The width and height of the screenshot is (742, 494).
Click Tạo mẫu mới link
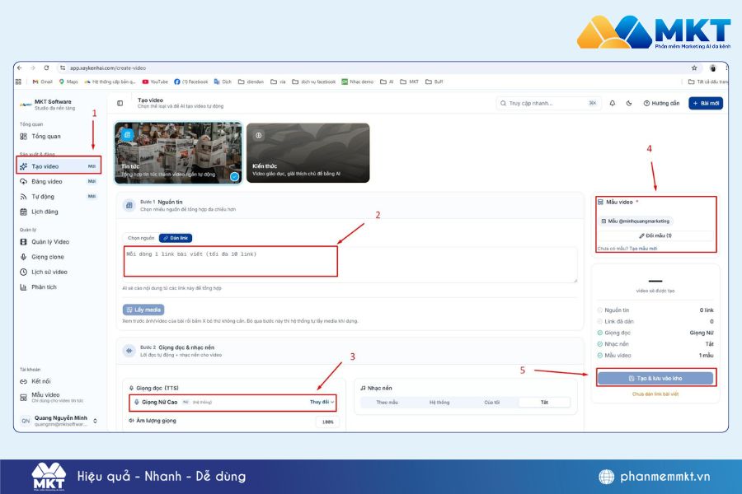pyautogui.click(x=643, y=249)
